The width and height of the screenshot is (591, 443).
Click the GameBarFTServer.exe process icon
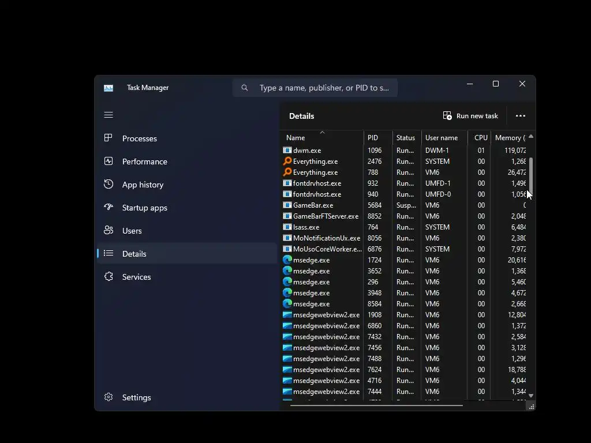tap(287, 216)
